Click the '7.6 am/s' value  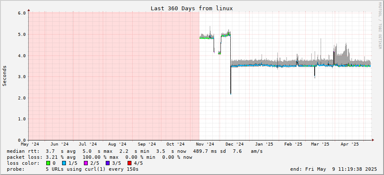(248, 152)
